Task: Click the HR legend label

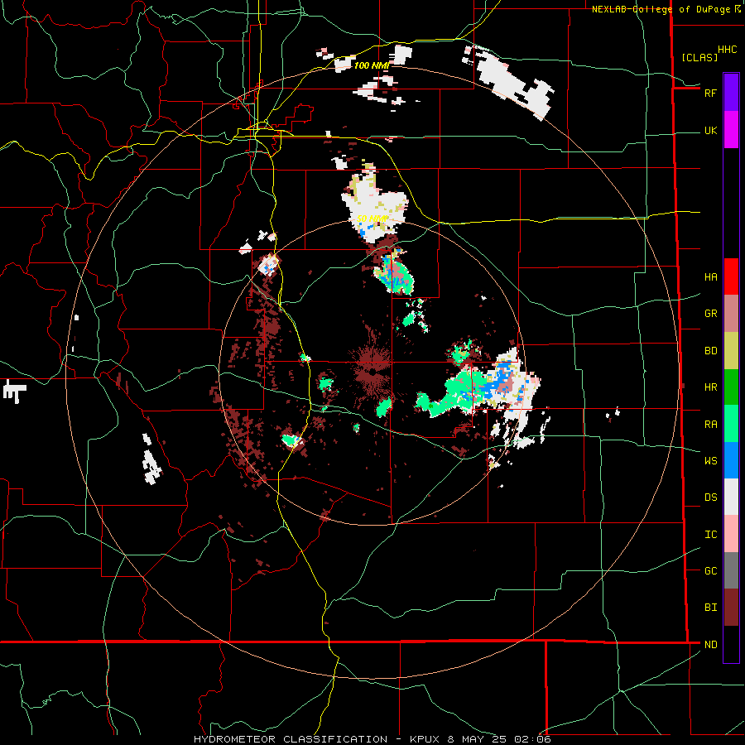Action: pyautogui.click(x=710, y=387)
